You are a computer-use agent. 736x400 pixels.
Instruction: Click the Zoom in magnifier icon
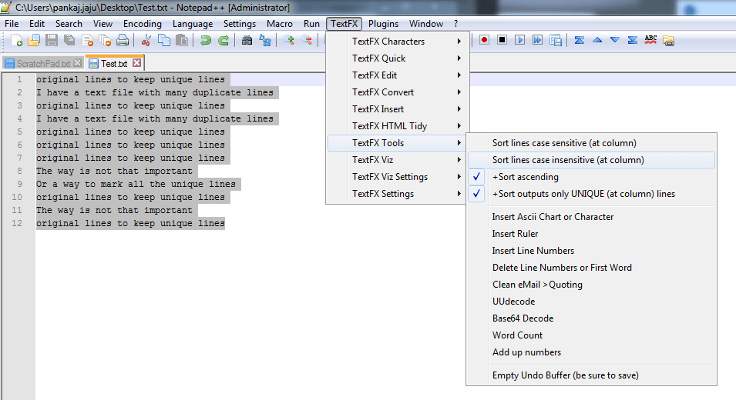tap(289, 41)
